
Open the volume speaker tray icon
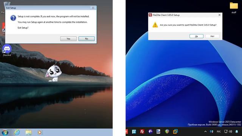[x=231, y=131]
